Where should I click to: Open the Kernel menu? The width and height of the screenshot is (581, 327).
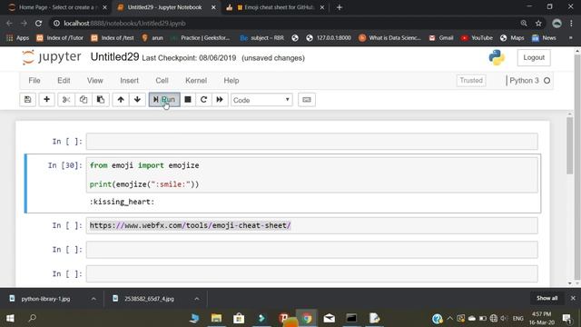(196, 81)
